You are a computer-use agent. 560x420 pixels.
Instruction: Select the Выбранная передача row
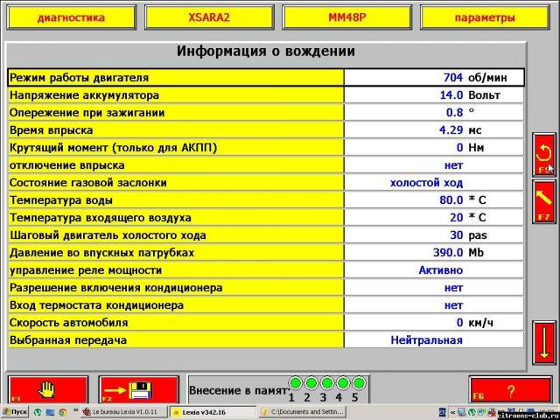click(266, 340)
